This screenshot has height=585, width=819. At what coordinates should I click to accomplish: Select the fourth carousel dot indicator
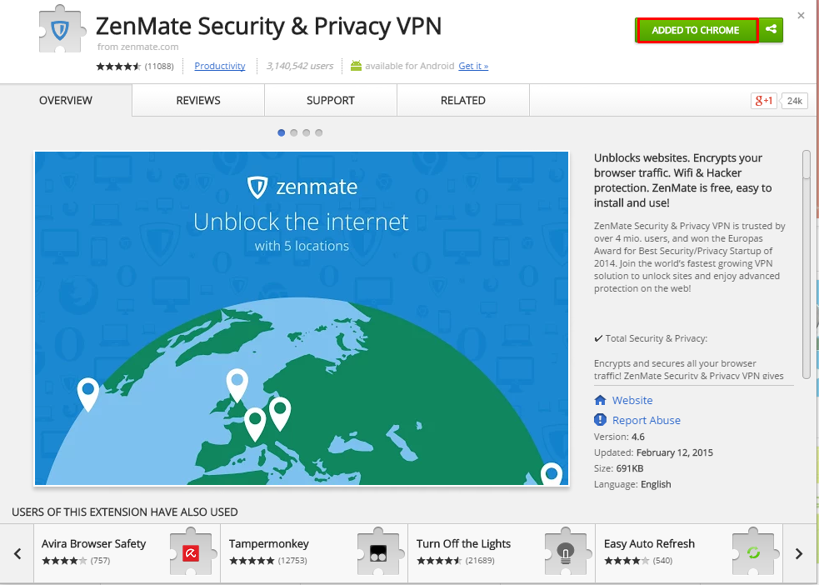318,132
